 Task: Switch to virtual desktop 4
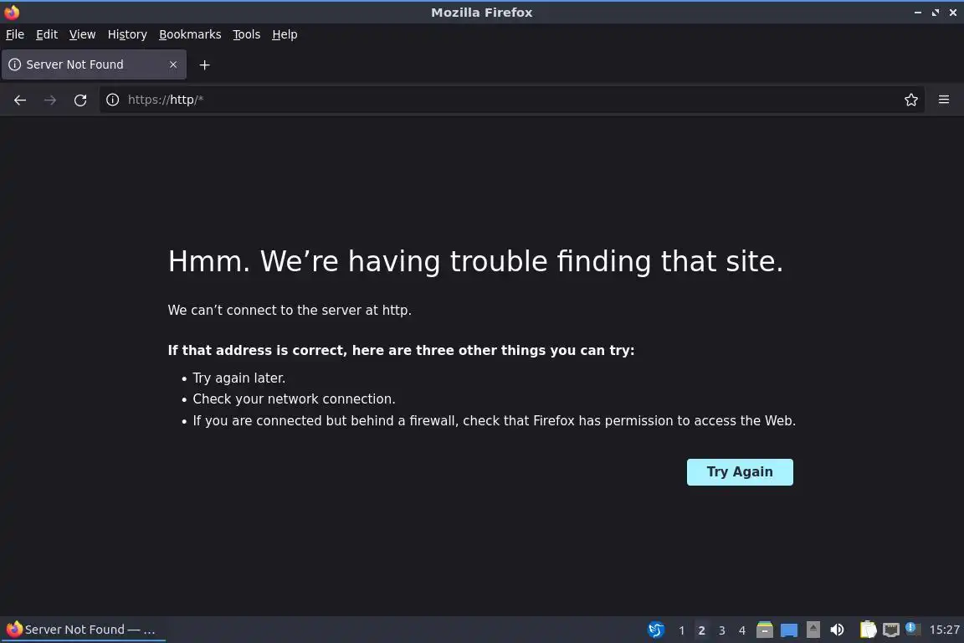coord(742,630)
